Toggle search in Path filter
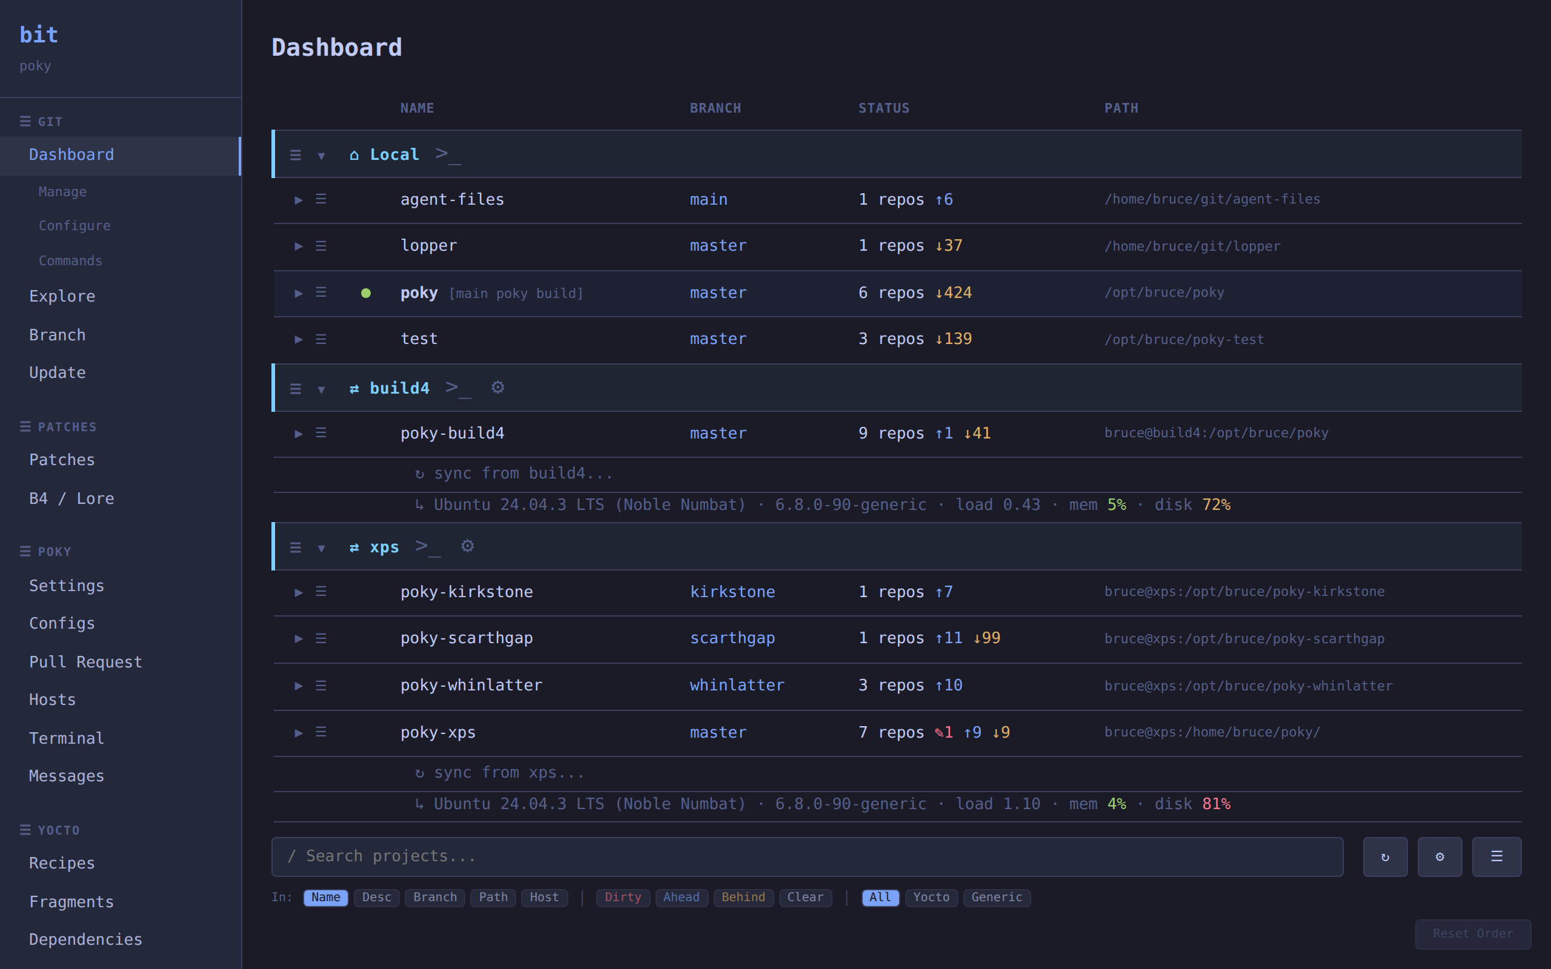 click(x=494, y=897)
